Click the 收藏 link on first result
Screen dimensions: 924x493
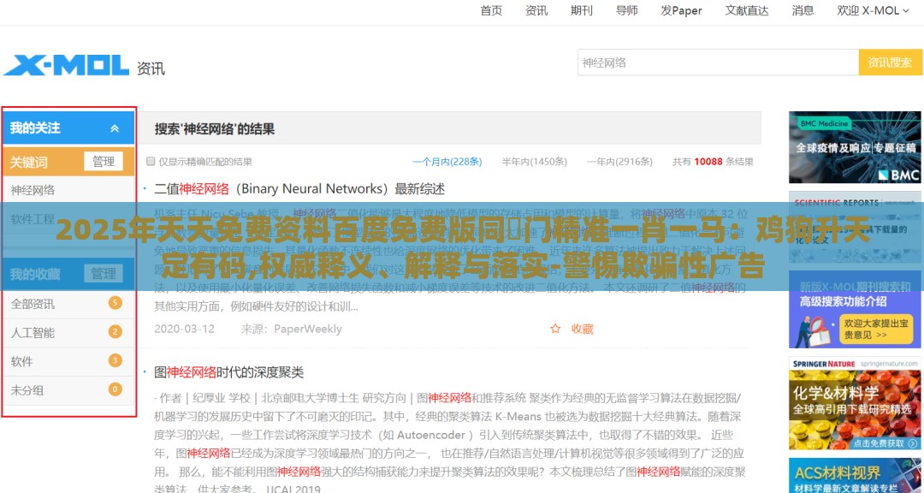pyautogui.click(x=583, y=329)
